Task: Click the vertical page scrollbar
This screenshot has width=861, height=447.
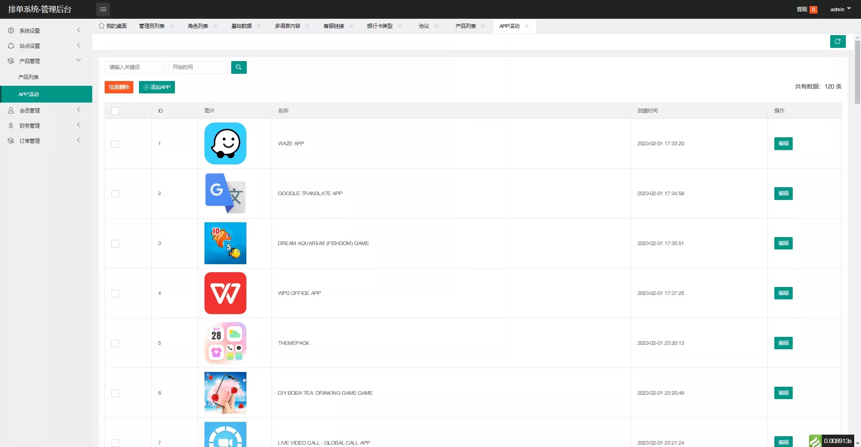Action: 857,72
